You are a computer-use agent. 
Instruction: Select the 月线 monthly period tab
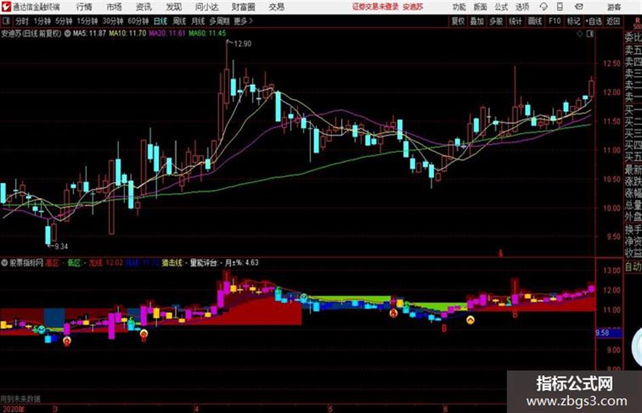(x=198, y=21)
